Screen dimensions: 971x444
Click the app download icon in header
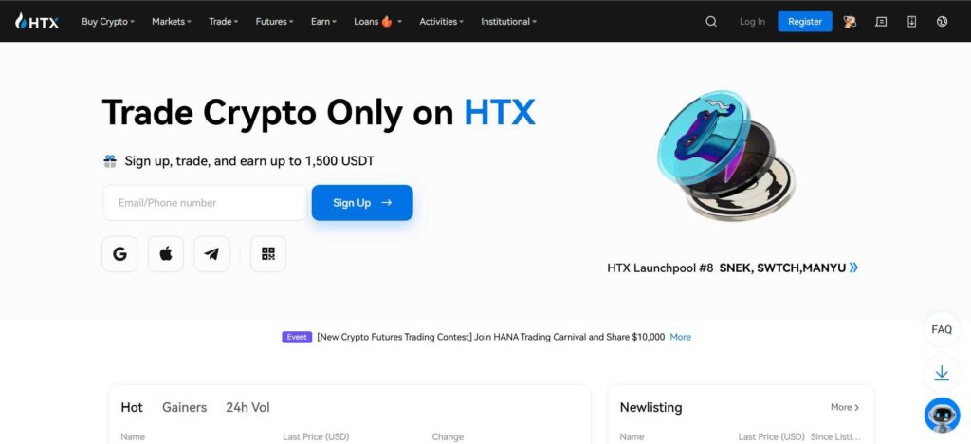[x=911, y=22]
